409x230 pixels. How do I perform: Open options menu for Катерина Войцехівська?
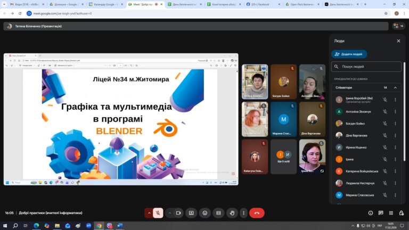pos(395,171)
